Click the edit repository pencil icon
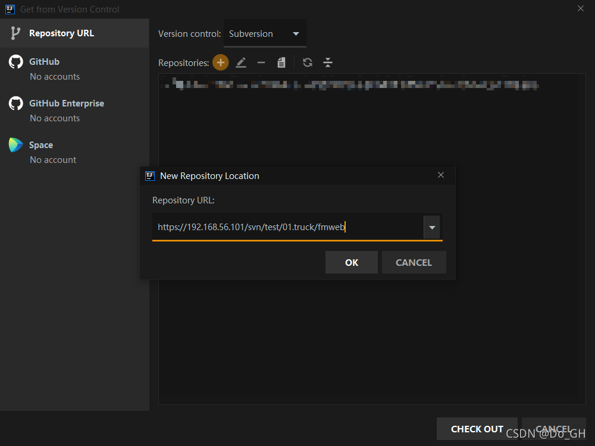Viewport: 595px width, 446px height. click(x=241, y=62)
